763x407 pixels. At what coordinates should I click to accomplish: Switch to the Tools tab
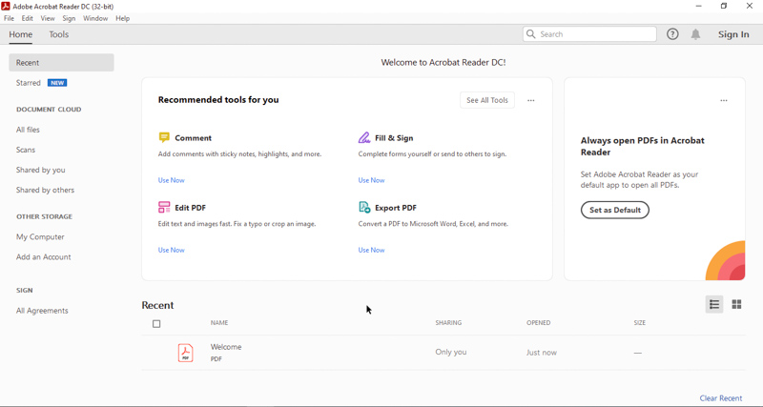coord(59,34)
